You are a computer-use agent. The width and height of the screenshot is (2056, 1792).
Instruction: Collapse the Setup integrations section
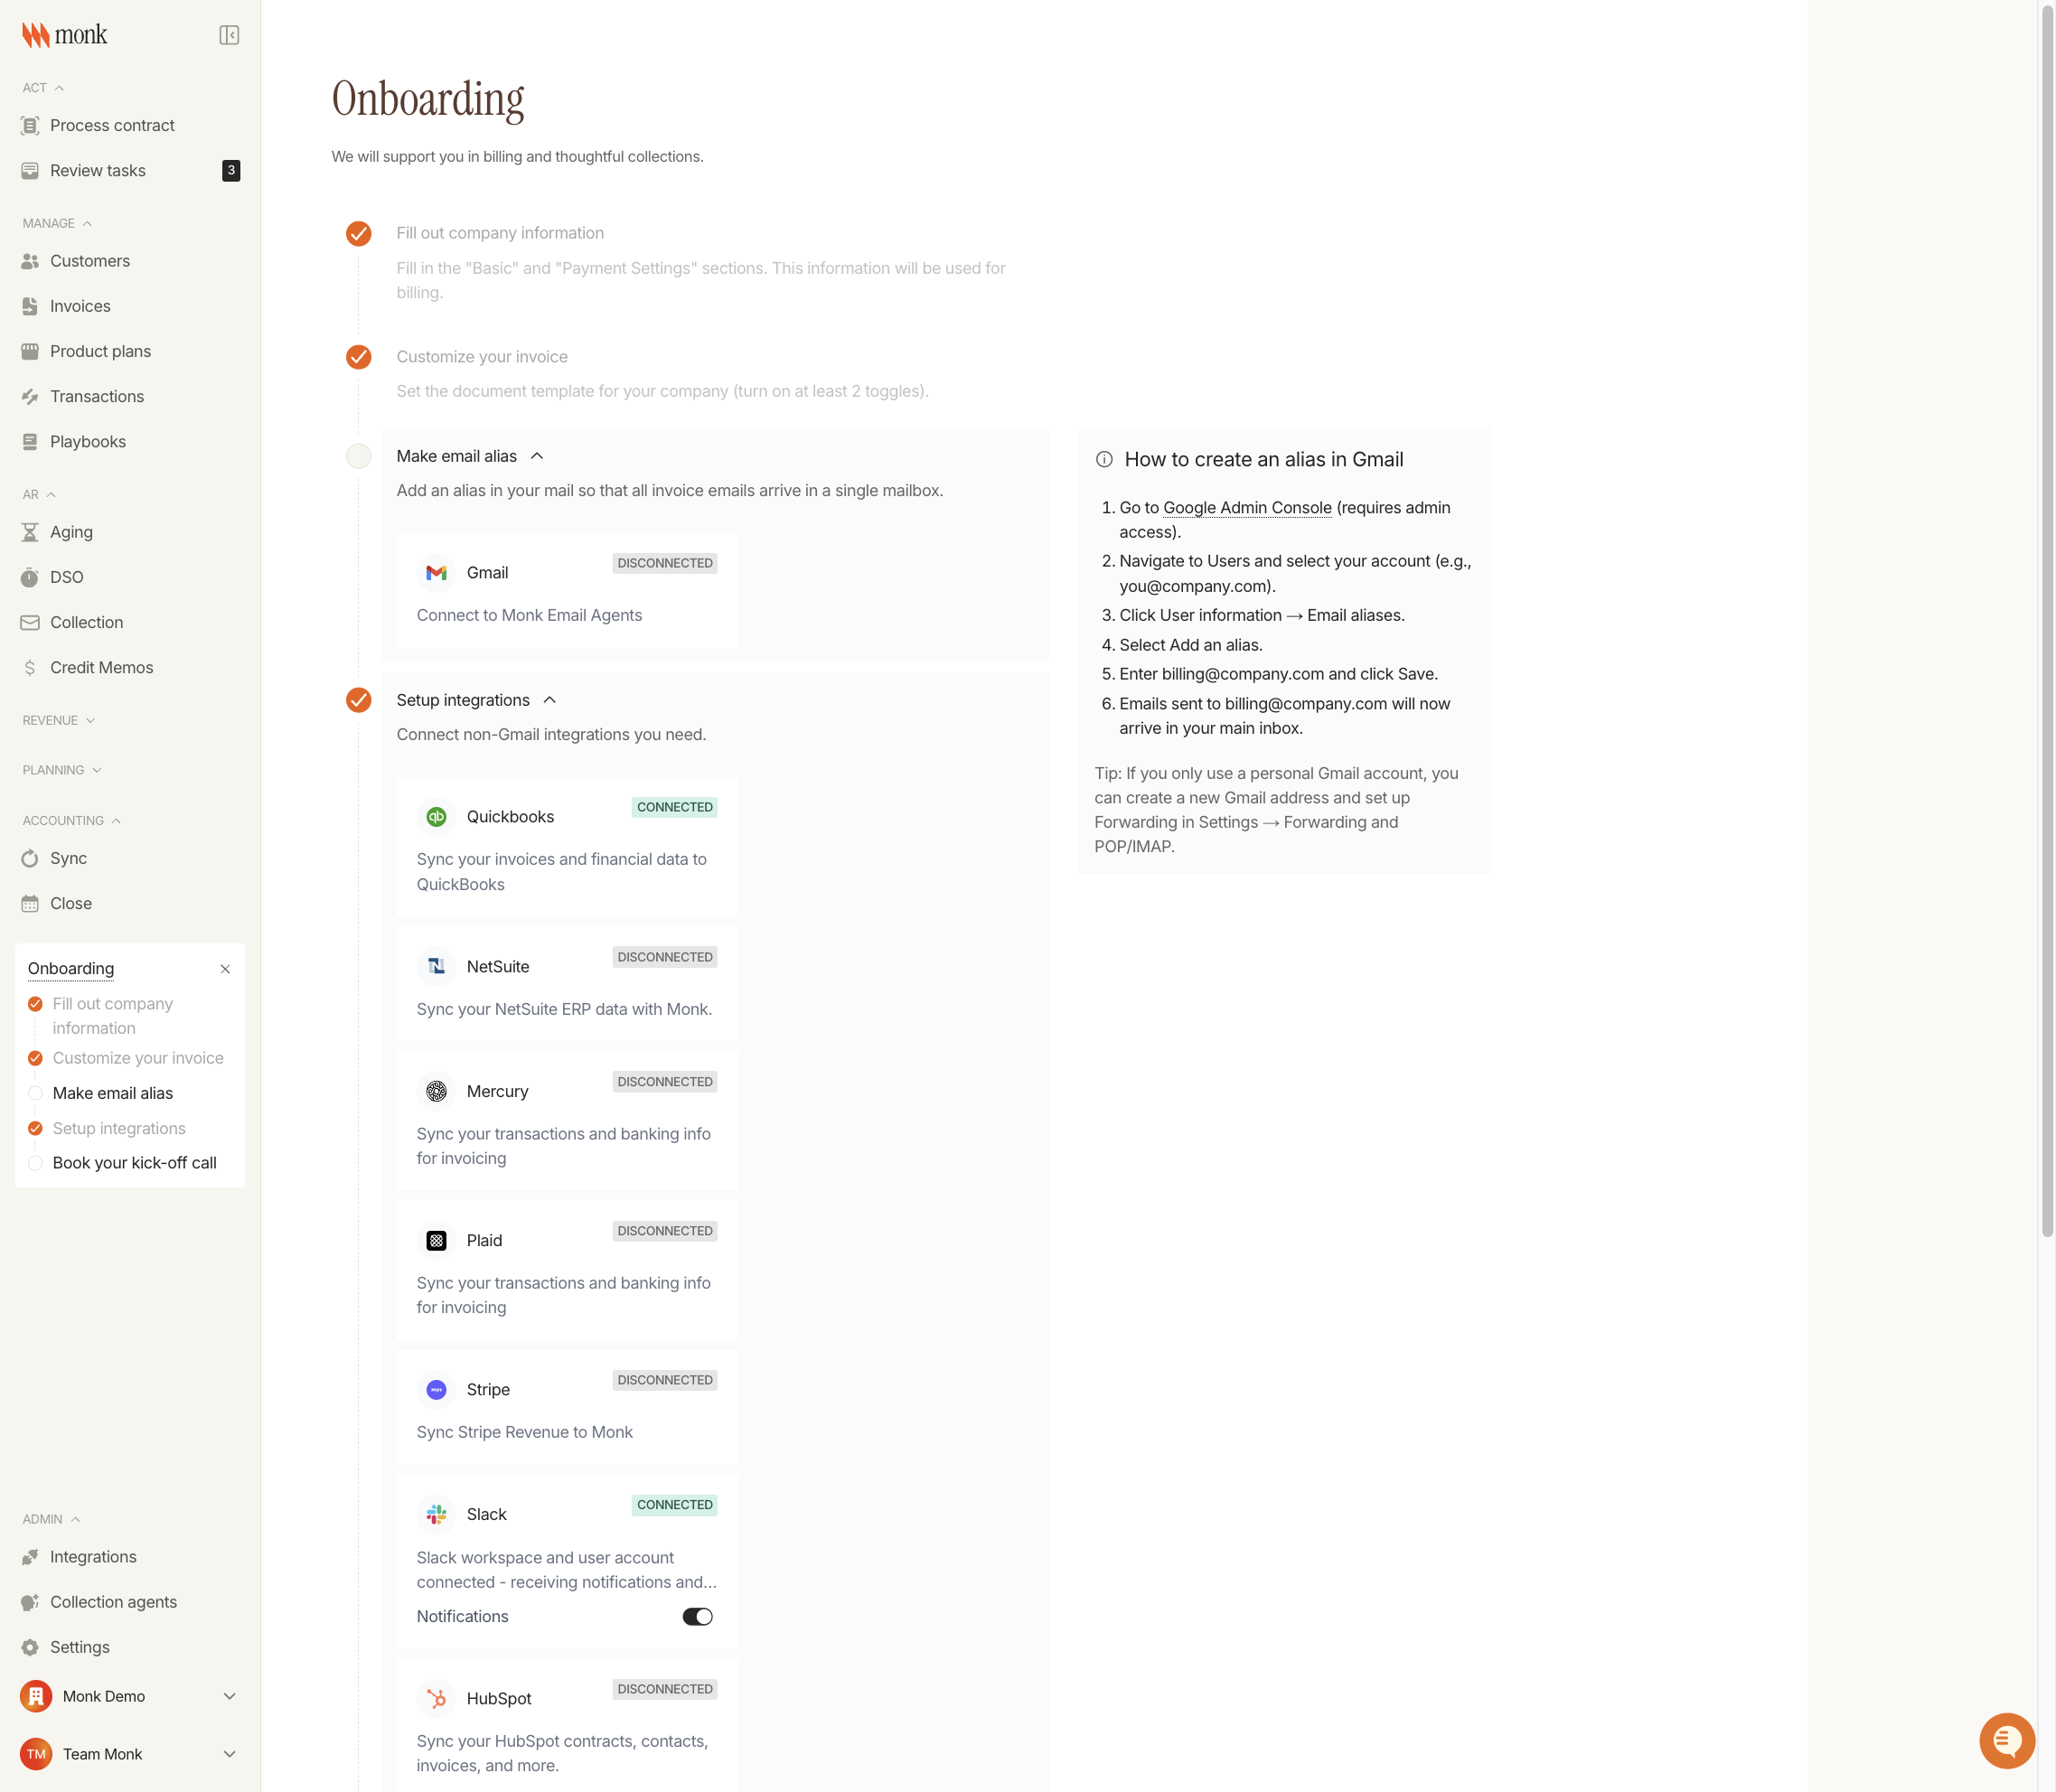click(x=550, y=700)
